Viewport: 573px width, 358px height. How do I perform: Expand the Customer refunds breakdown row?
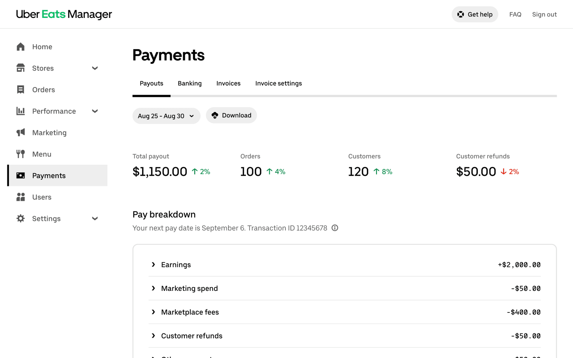pos(153,336)
